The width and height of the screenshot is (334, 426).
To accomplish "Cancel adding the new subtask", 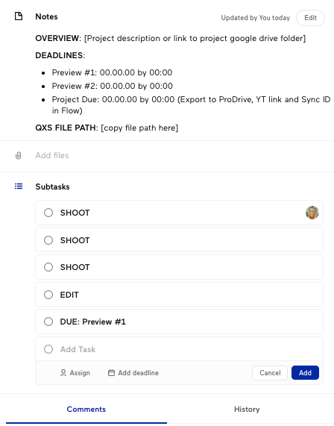I will tap(270, 373).
